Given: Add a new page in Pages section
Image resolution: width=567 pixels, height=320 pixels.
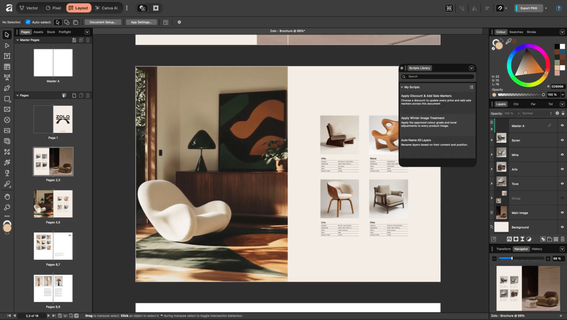Looking at the screenshot, I should coord(74,95).
